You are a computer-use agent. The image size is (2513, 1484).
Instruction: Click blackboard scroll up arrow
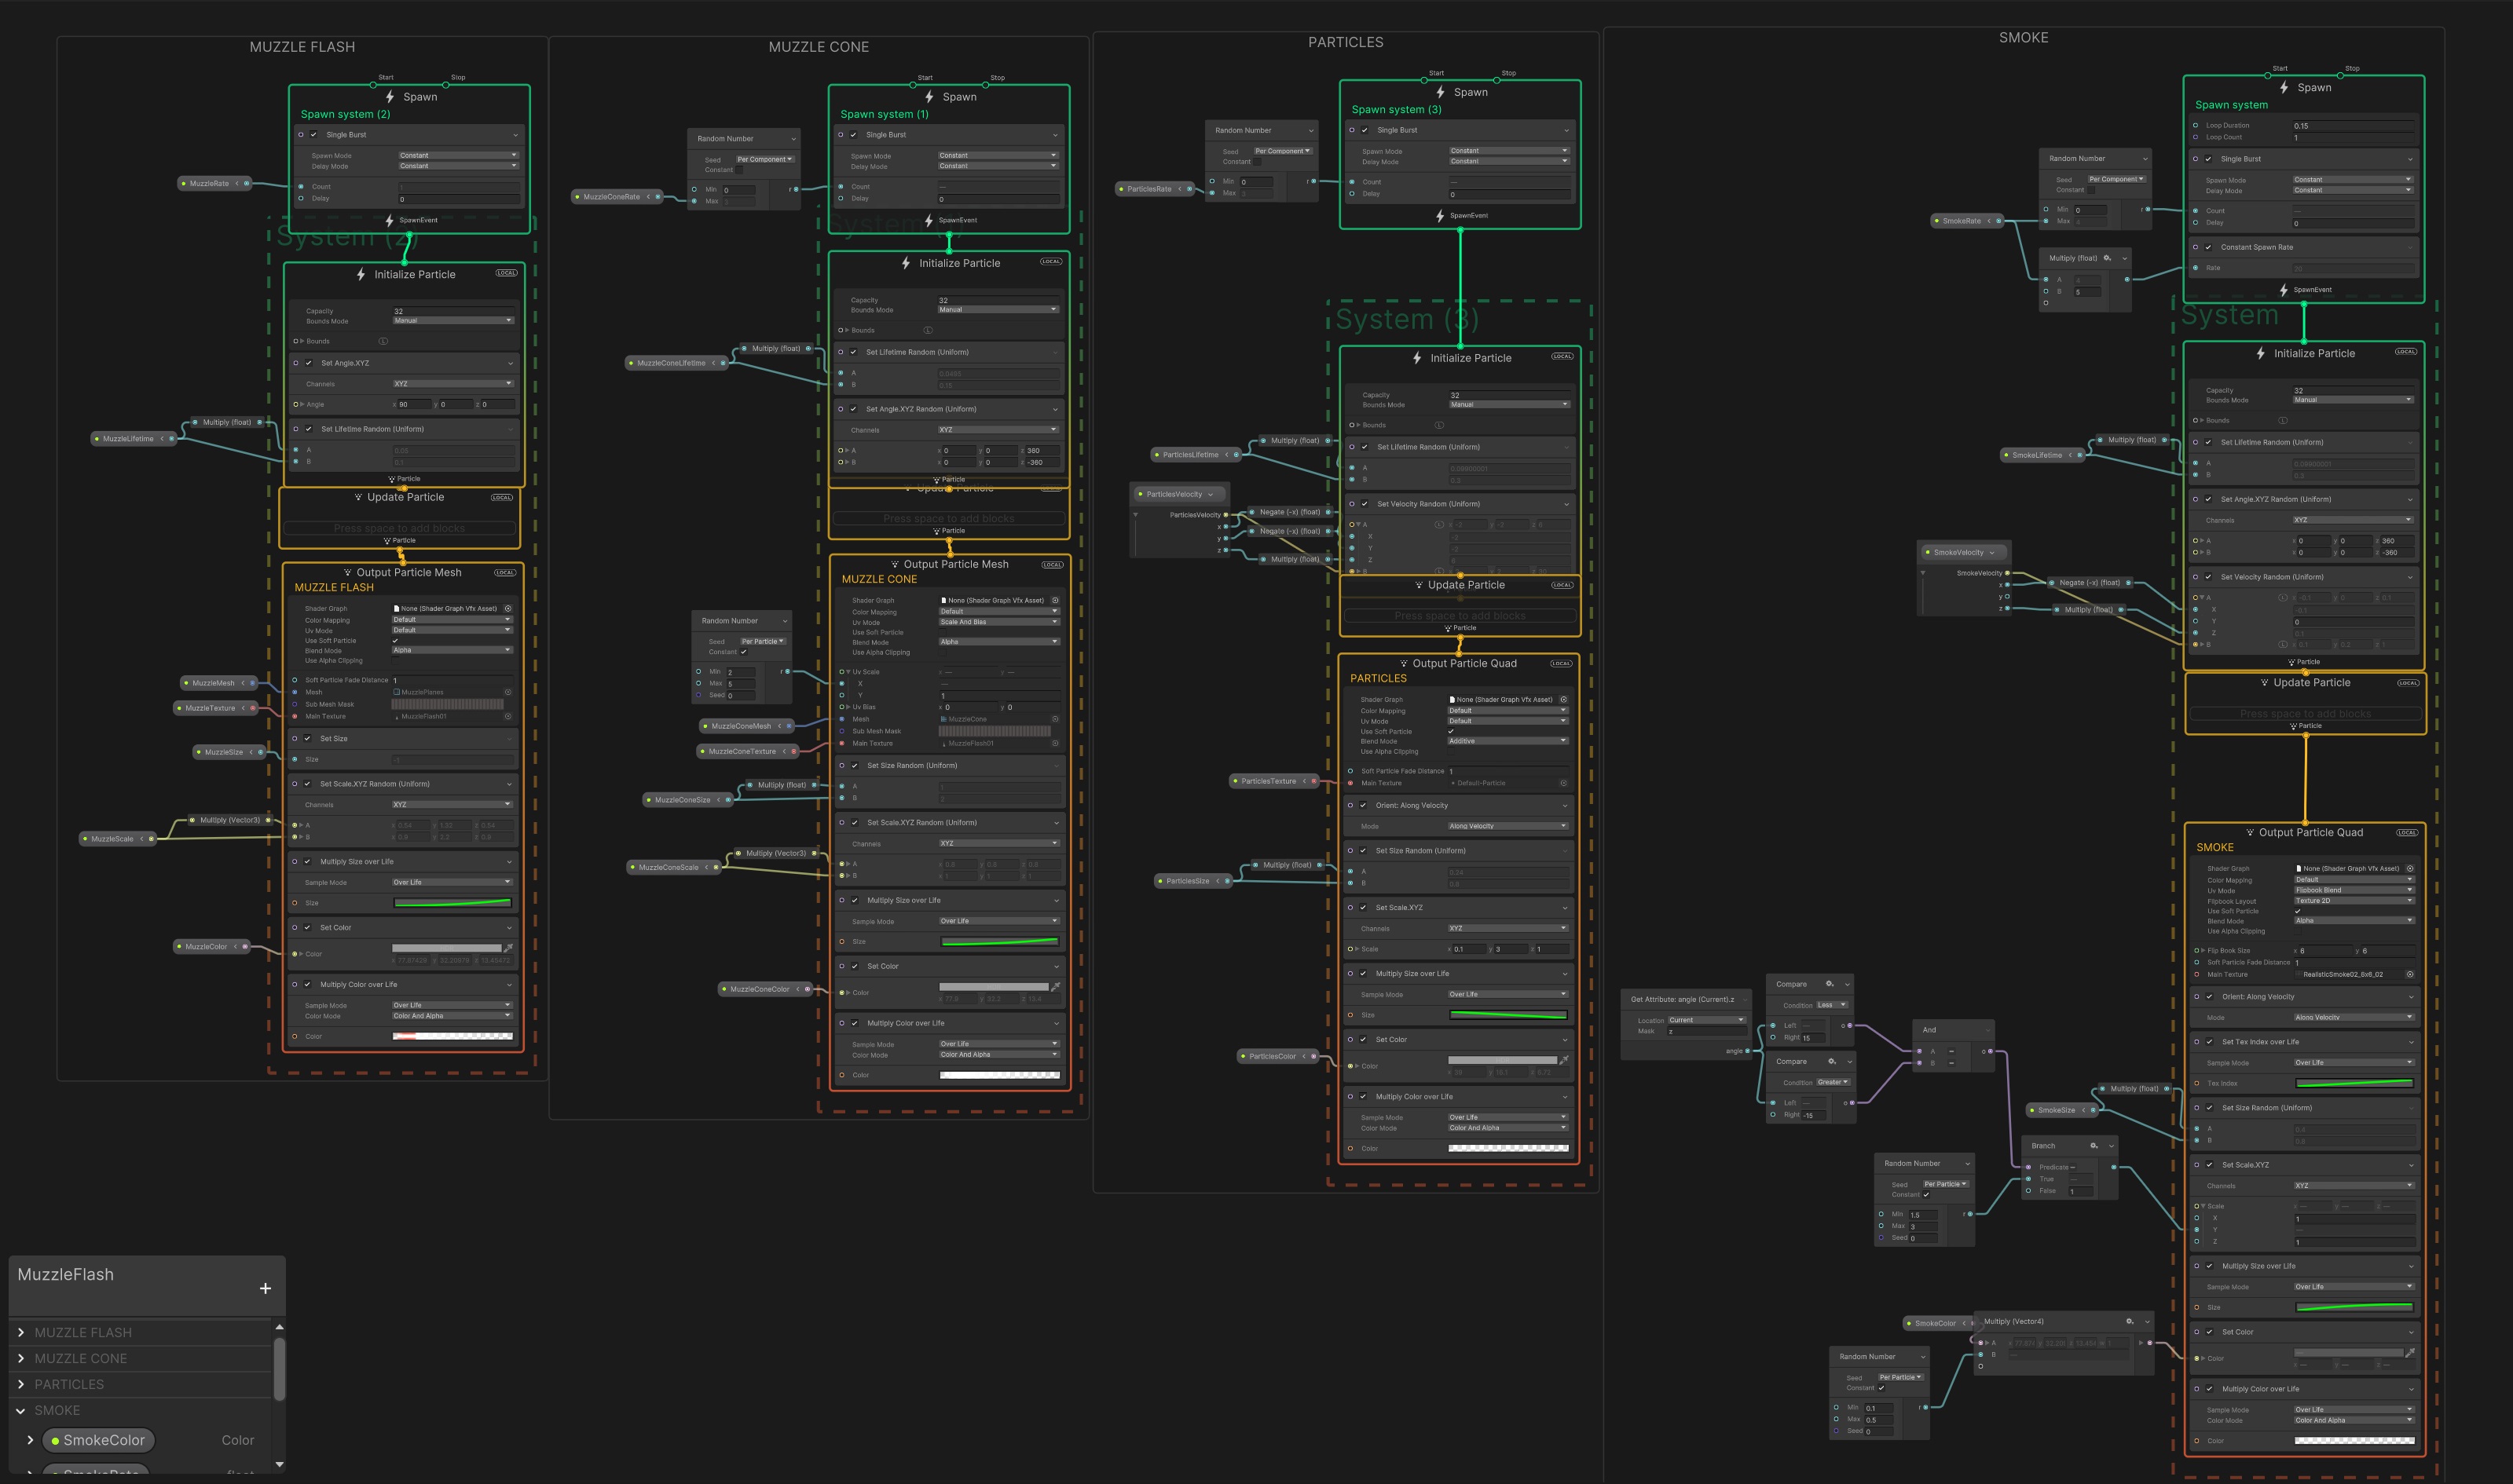point(279,1327)
